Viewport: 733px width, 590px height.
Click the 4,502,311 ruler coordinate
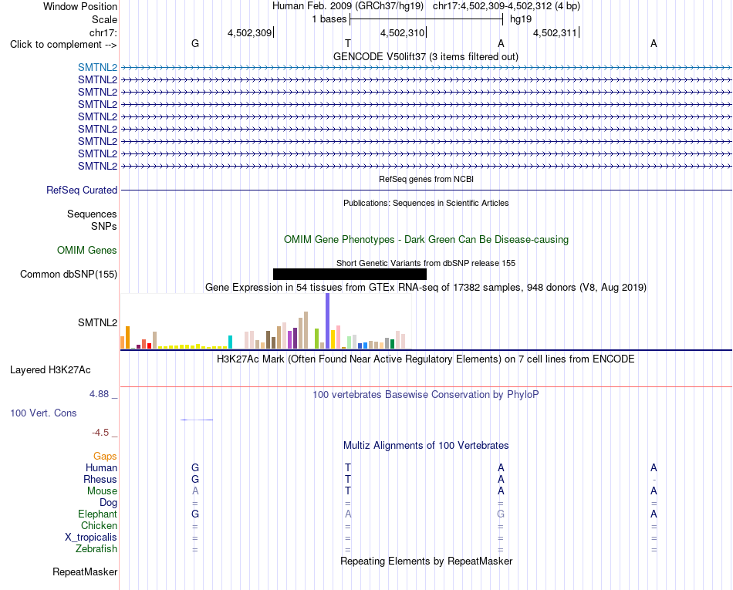(x=555, y=32)
